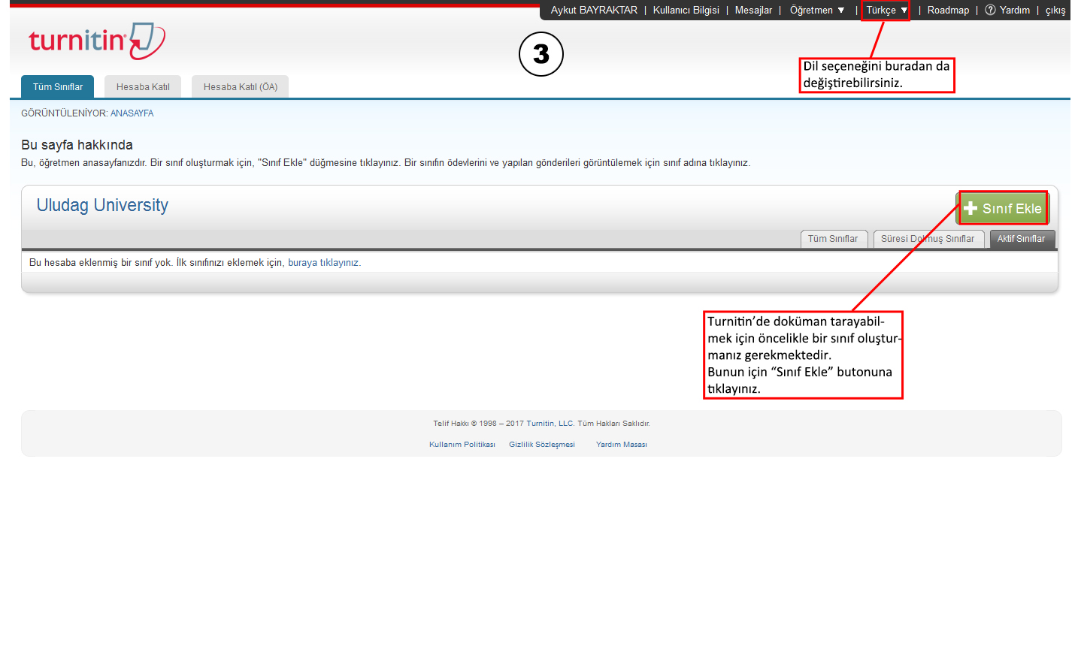Open Mesajlar in top bar

pyautogui.click(x=753, y=10)
